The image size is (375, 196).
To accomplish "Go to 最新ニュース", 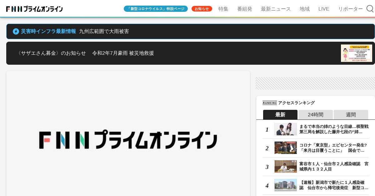I will pyautogui.click(x=276, y=9).
